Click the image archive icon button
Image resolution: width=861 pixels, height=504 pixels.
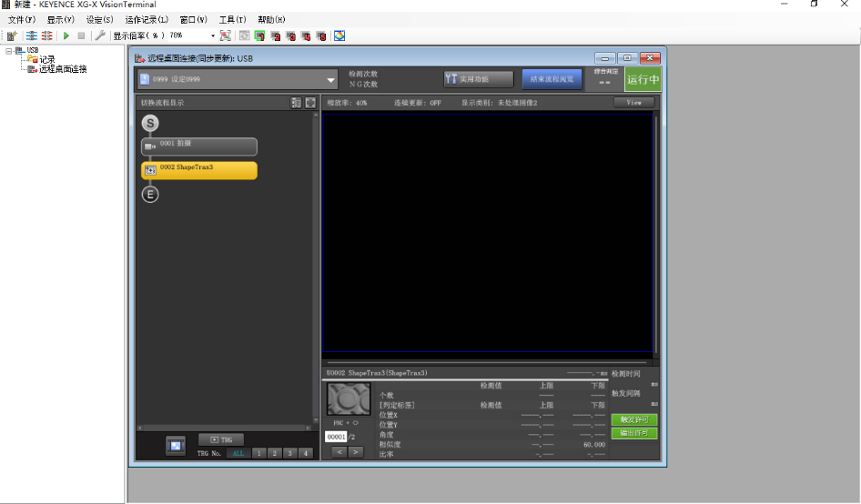(176, 446)
